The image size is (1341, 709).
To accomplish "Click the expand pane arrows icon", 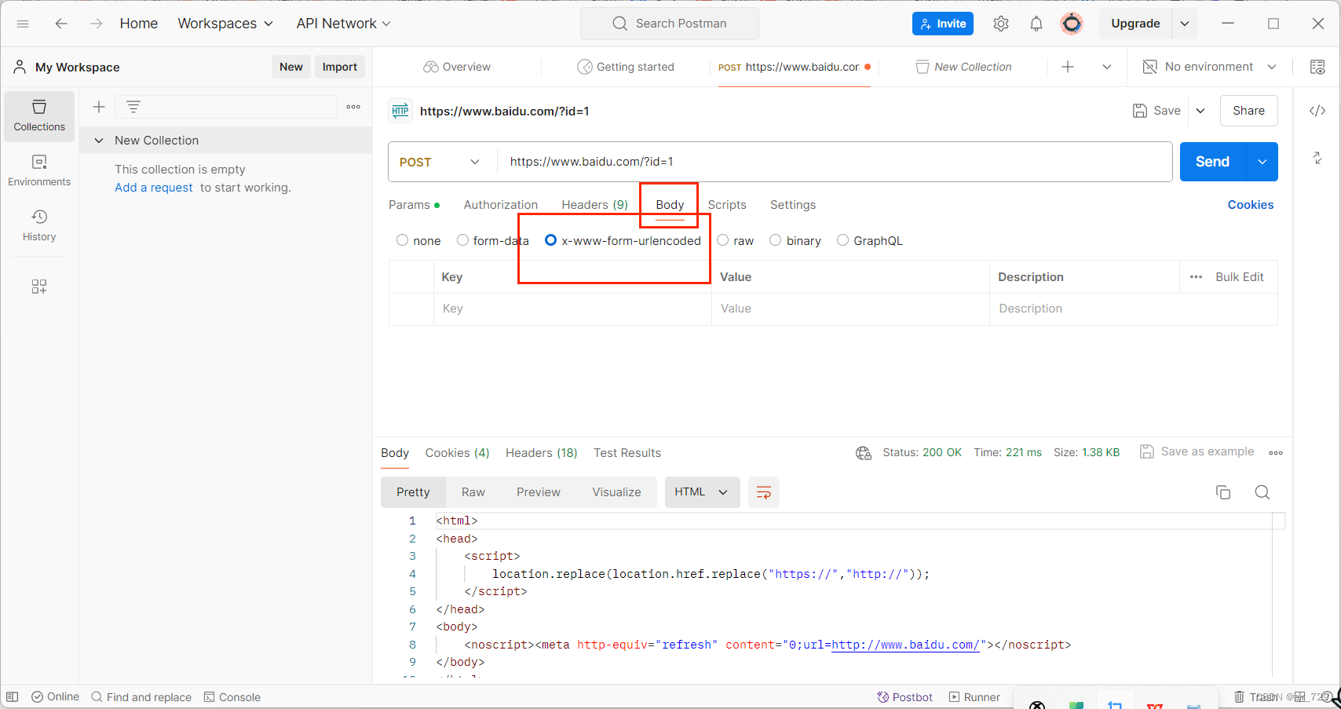I will pyautogui.click(x=1317, y=158).
